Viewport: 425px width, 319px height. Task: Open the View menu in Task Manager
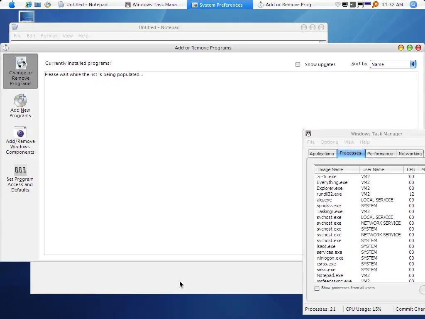pos(349,142)
